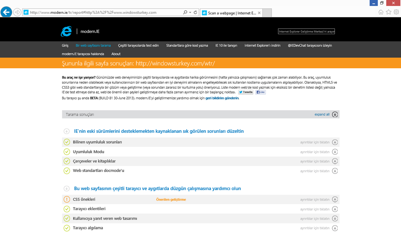Click the modern.IE site title
Screen dimensions: 401x238
coord(90,32)
